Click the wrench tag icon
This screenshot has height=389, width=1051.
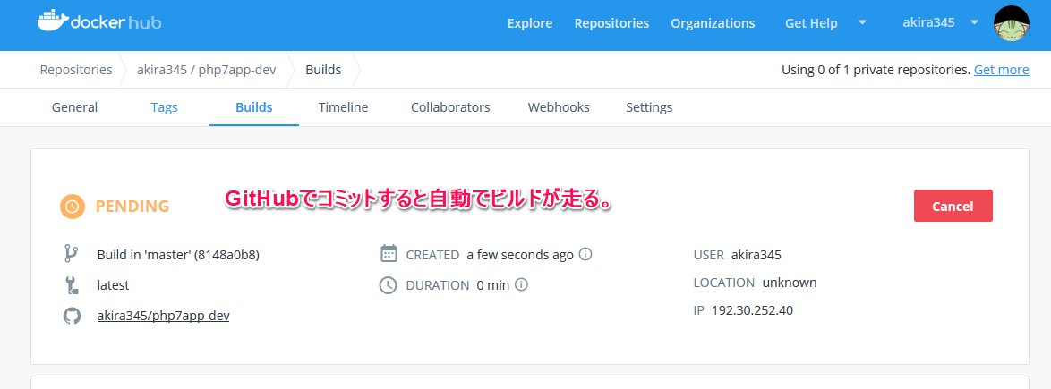(x=73, y=285)
